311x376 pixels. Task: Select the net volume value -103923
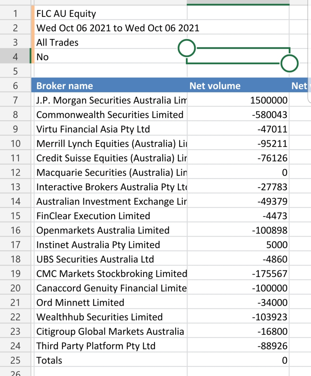238,317
